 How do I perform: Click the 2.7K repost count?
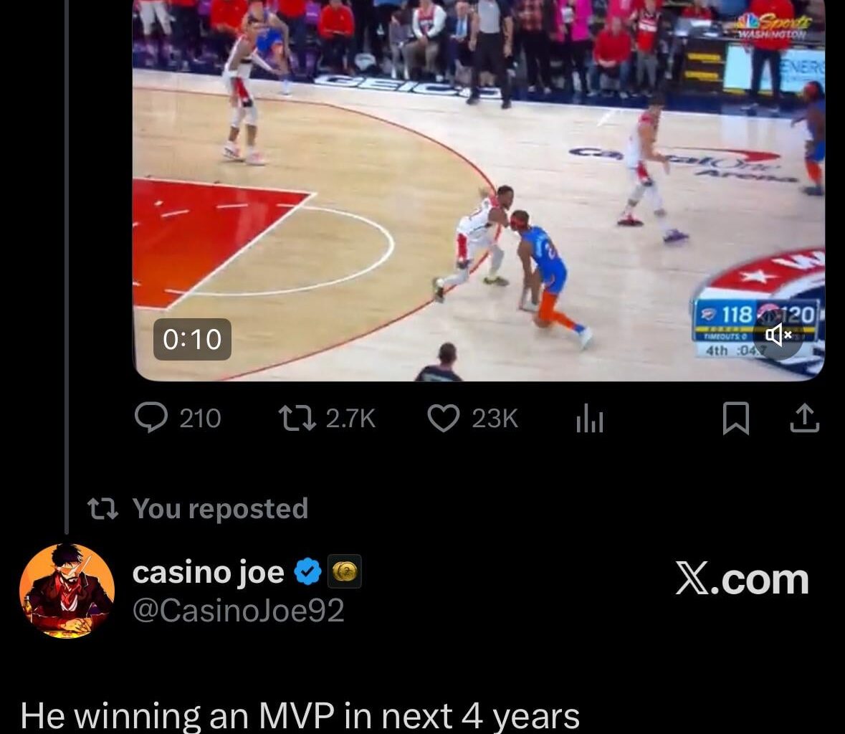tap(350, 419)
